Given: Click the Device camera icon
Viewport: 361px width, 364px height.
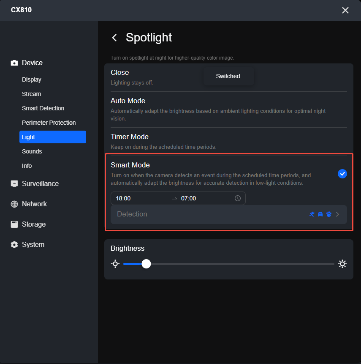Looking at the screenshot, I should 14,63.
